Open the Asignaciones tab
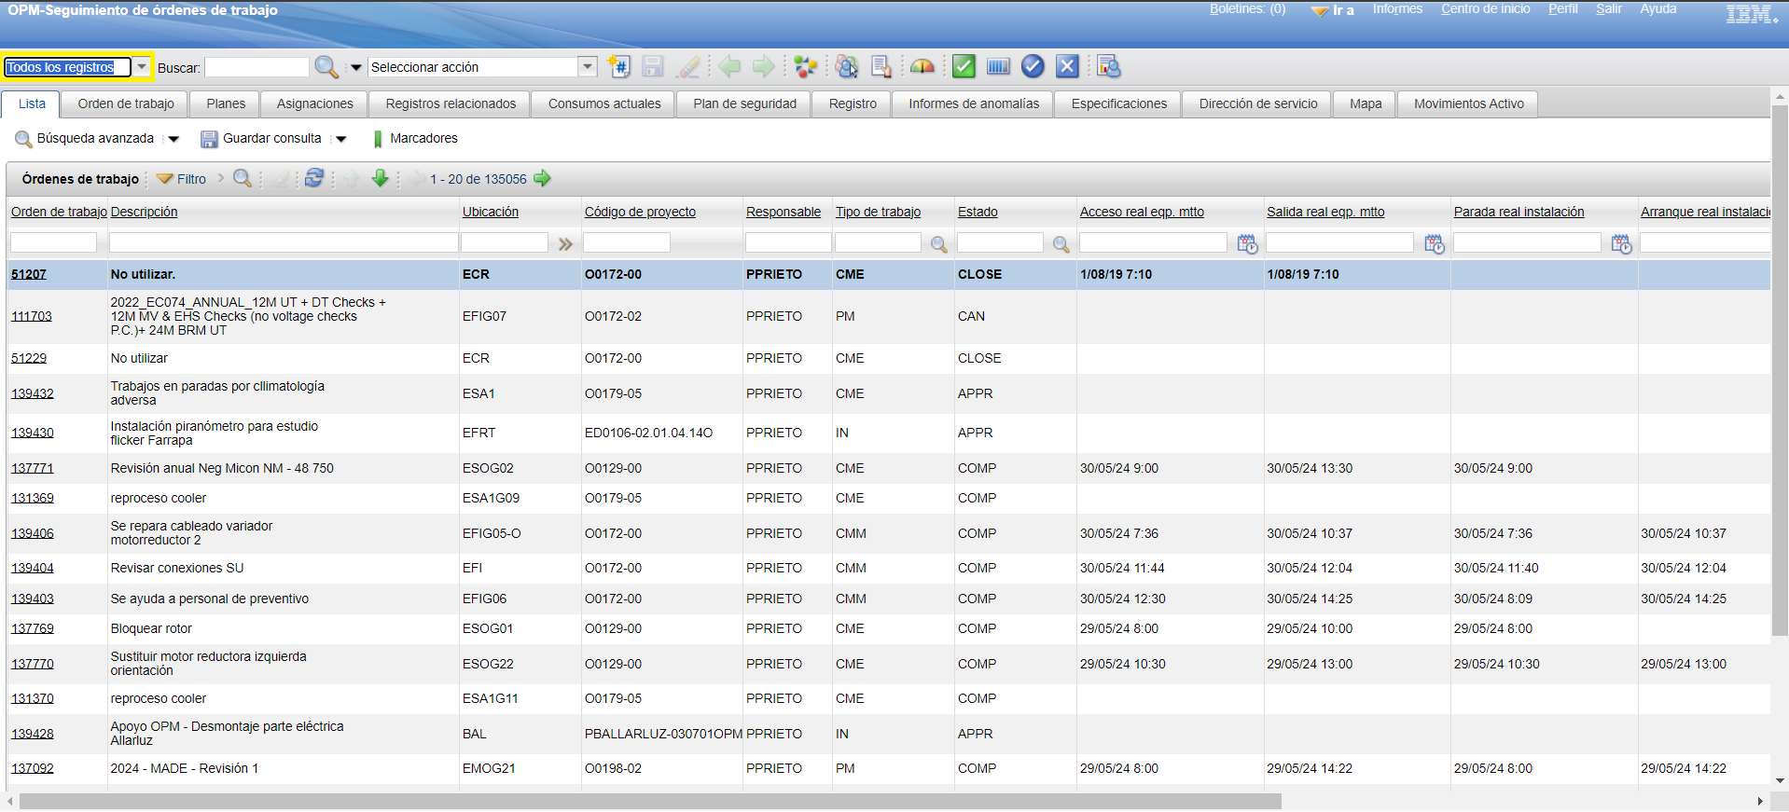Screen dimensions: 1789x812 tap(315, 103)
